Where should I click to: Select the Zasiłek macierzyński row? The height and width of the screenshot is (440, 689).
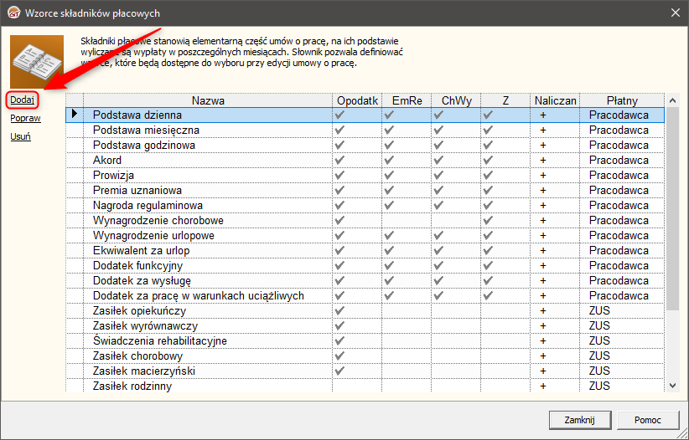[148, 371]
